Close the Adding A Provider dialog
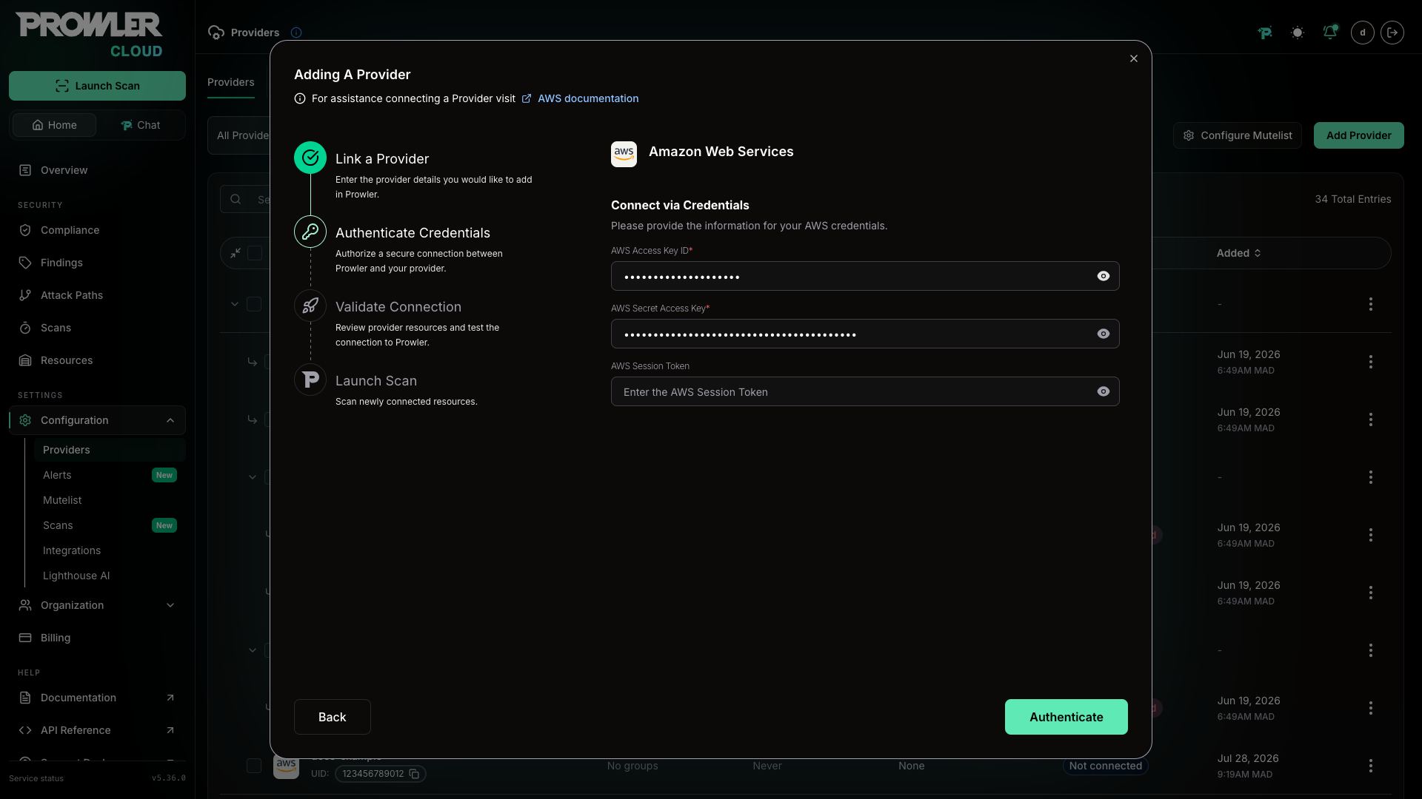This screenshot has width=1422, height=799. tap(1134, 58)
